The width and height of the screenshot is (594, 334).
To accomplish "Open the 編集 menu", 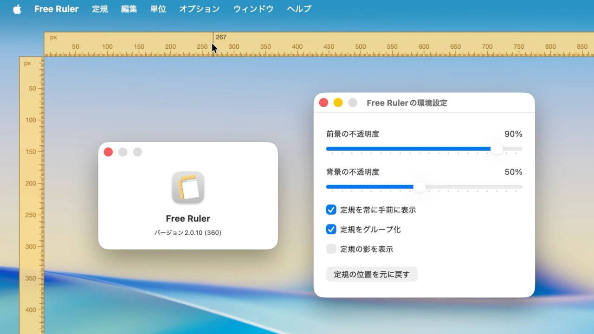I will [129, 9].
